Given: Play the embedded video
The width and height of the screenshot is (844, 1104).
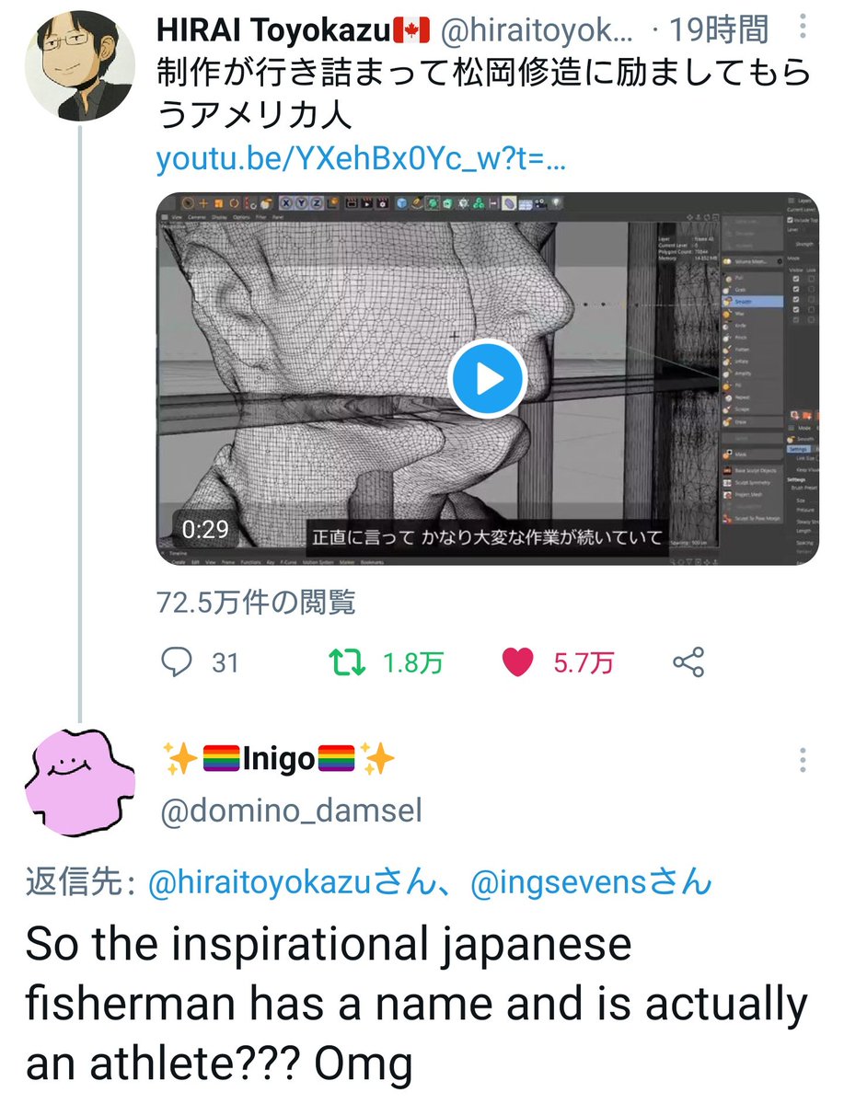Looking at the screenshot, I should coord(487,378).
